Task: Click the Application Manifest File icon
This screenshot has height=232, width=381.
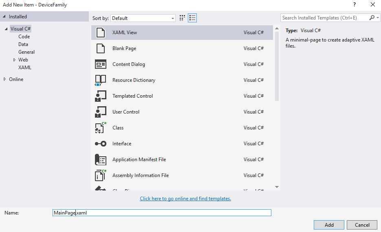Action: point(101,160)
